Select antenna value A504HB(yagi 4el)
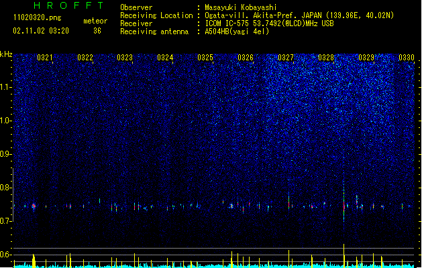Image resolution: width=422 pixels, height=268 pixels. (237, 31)
